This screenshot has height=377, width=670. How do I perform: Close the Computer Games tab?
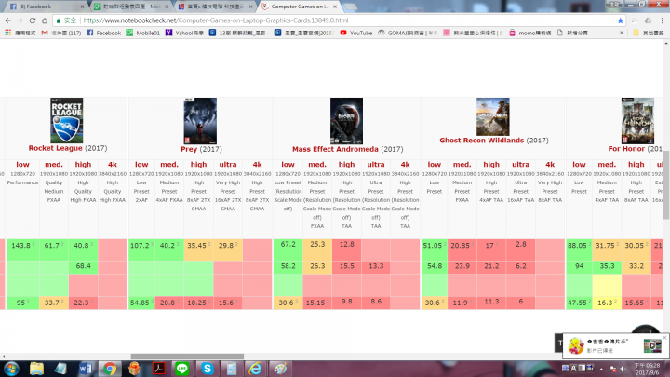point(335,7)
